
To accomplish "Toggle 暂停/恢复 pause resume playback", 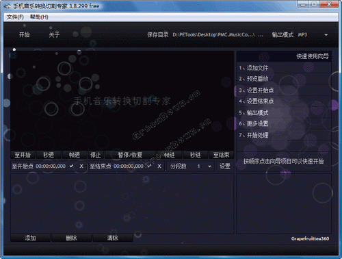I will click(x=130, y=155).
